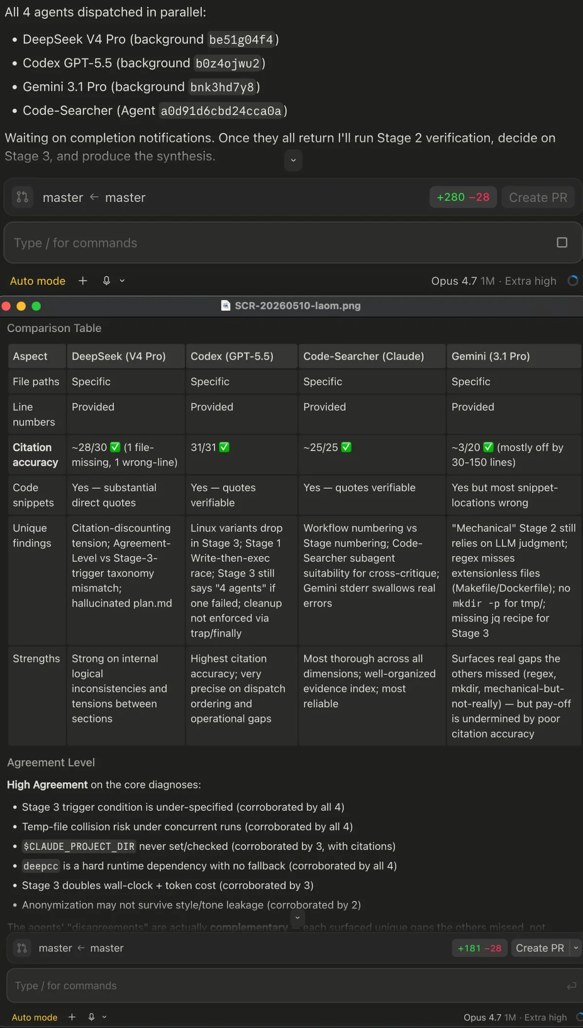This screenshot has width=583, height=1028.
Task: Click the Comparison Table heading
Action: (54, 328)
